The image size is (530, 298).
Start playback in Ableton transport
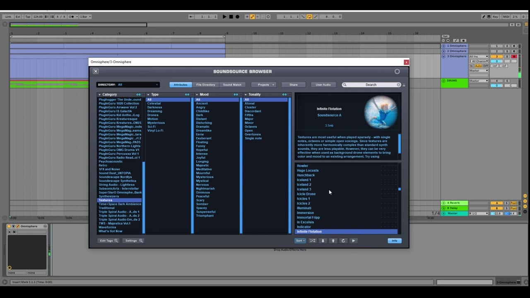(x=224, y=17)
